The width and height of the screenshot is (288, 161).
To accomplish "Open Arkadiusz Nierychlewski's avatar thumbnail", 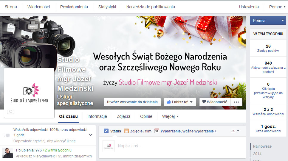I will [8, 153].
